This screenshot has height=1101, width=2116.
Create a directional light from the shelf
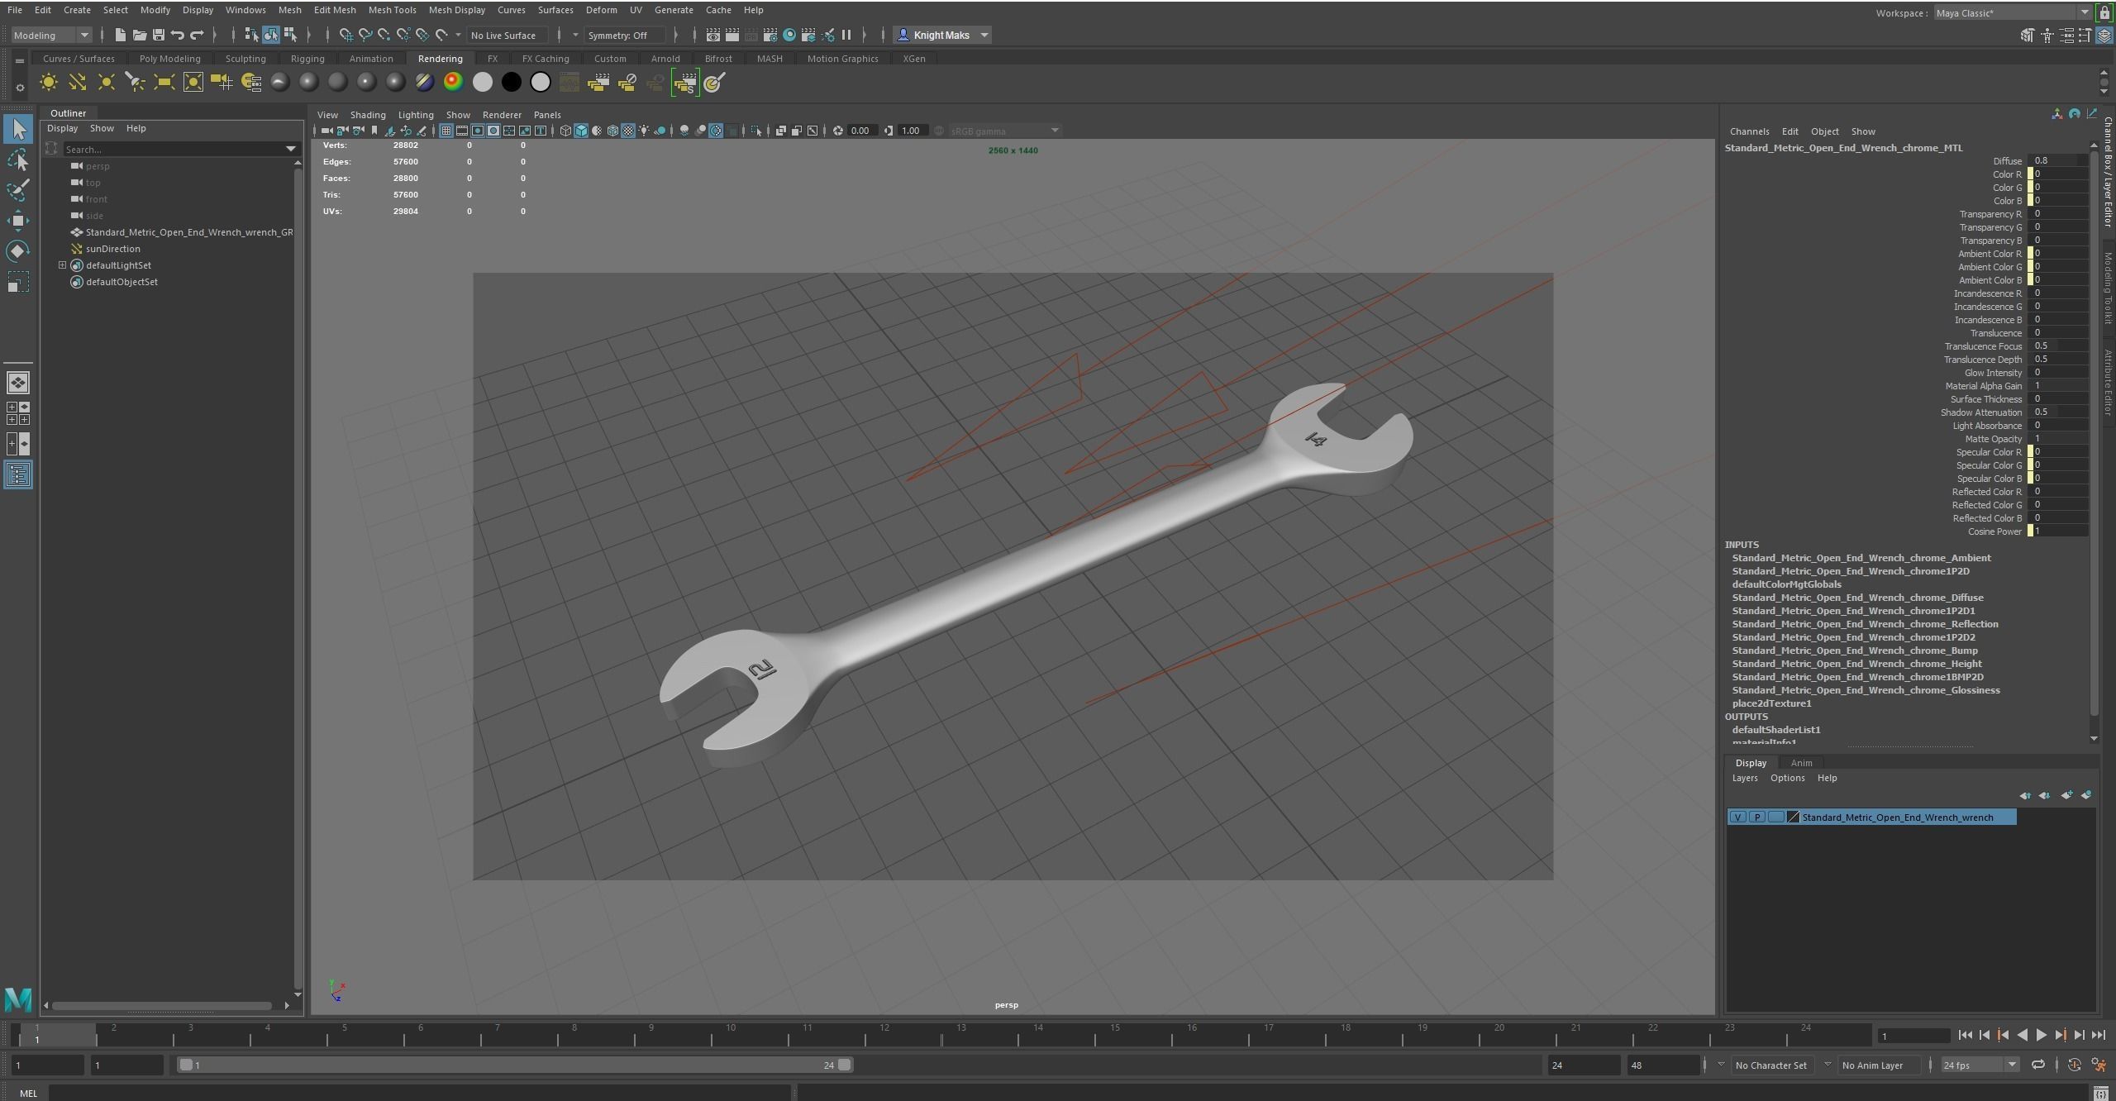[x=77, y=82]
